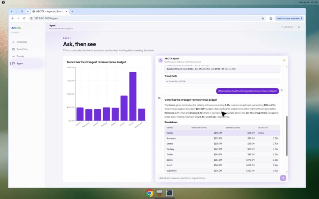Click the user question message bubble
Viewport: 319px width, 199px height.
click(247, 91)
